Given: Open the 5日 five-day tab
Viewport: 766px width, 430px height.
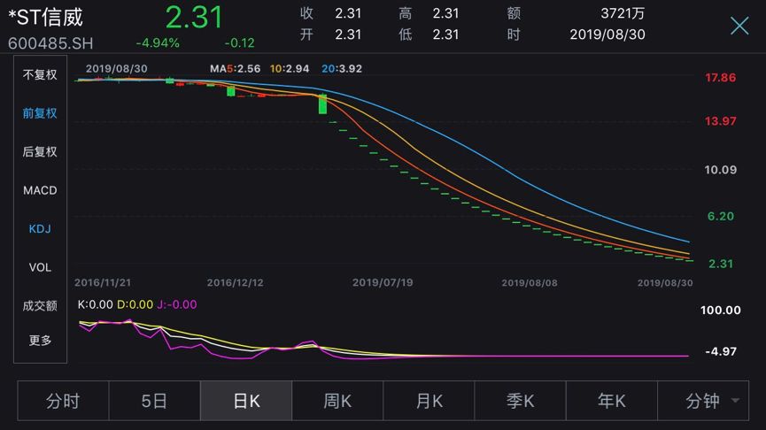Looking at the screenshot, I should point(154,401).
